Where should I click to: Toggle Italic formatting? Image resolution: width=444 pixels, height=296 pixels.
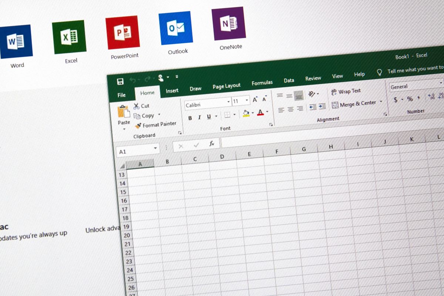[x=199, y=117]
